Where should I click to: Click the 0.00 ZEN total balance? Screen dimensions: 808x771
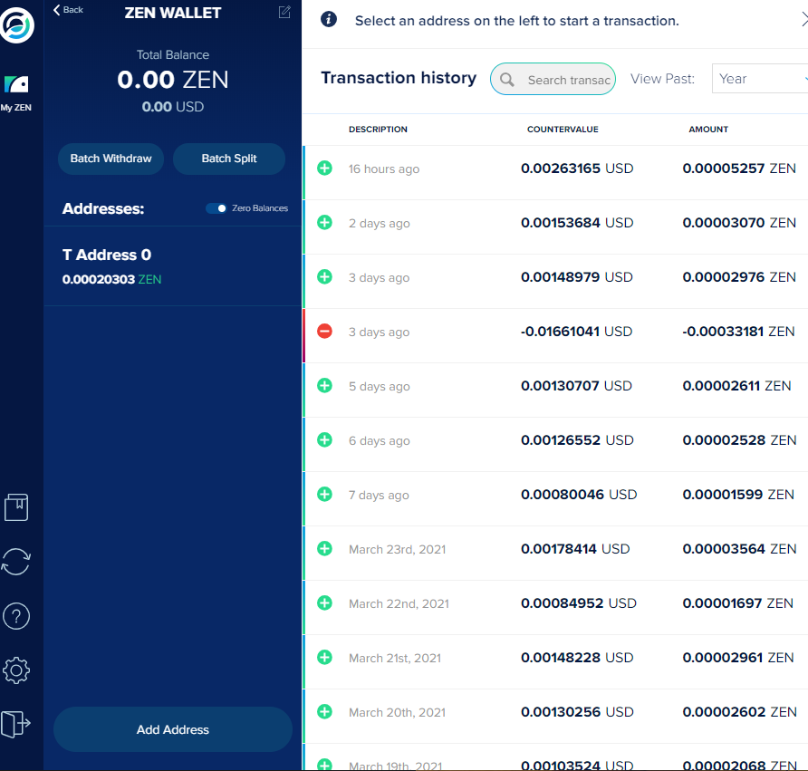tap(173, 80)
